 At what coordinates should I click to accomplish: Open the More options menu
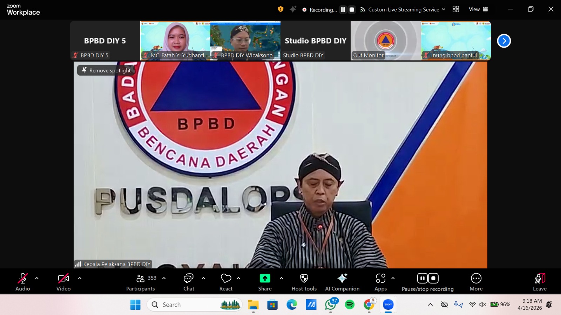(x=476, y=282)
